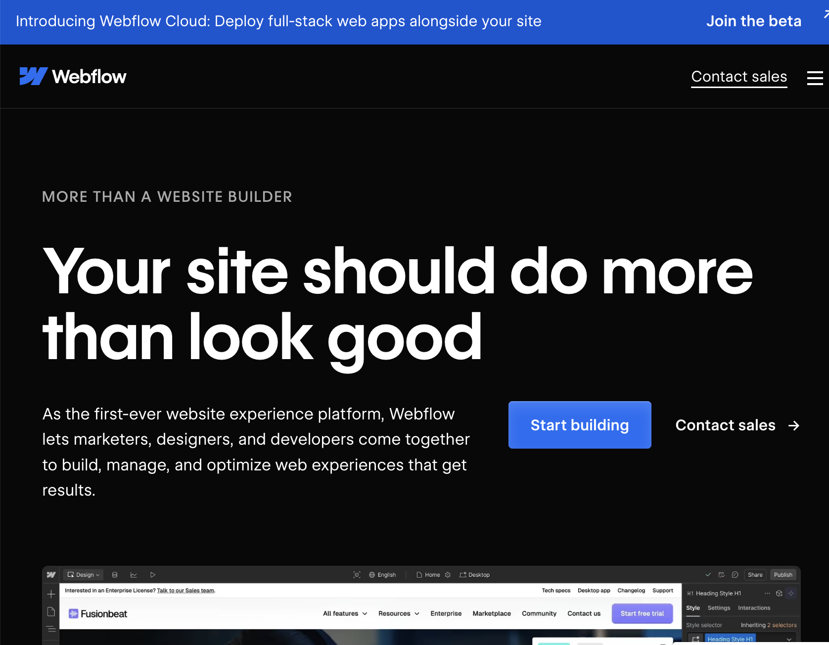Click the Contact sales arrow icon
Screen dimensions: 829x645
pos(794,425)
